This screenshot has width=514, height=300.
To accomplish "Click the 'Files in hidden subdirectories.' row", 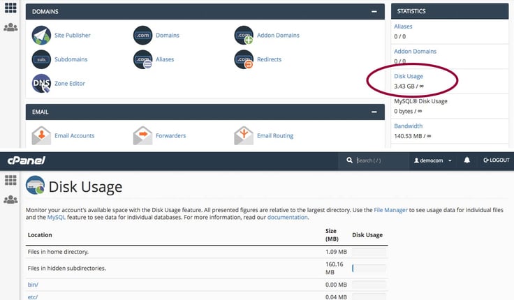I will [207, 268].
